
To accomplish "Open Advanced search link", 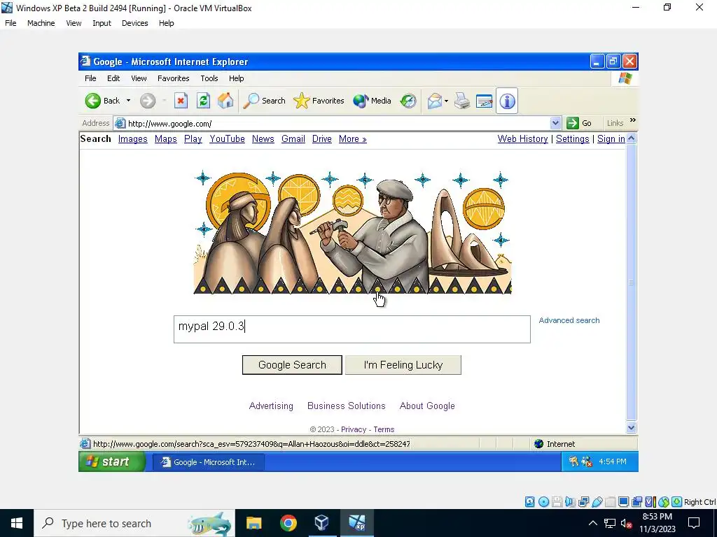I will [x=569, y=320].
